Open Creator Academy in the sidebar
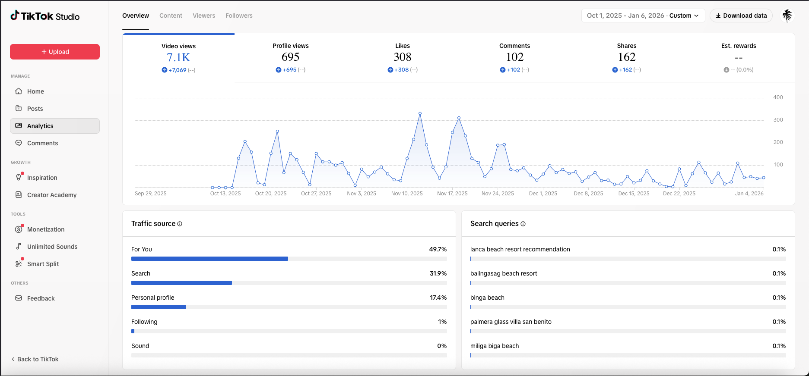 55,195
